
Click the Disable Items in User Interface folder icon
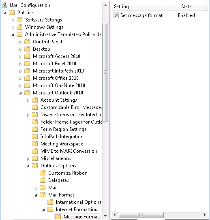(x=35, y=115)
